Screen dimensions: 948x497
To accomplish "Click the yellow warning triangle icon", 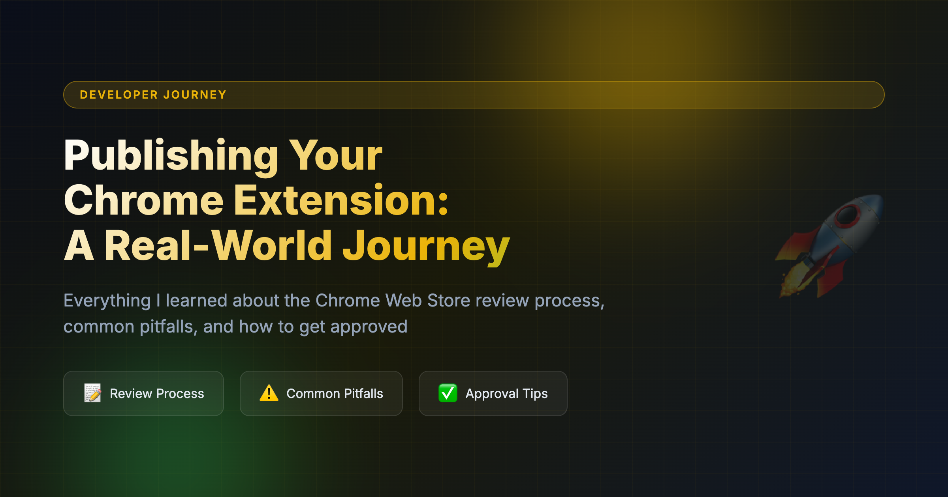I will click(x=269, y=393).
